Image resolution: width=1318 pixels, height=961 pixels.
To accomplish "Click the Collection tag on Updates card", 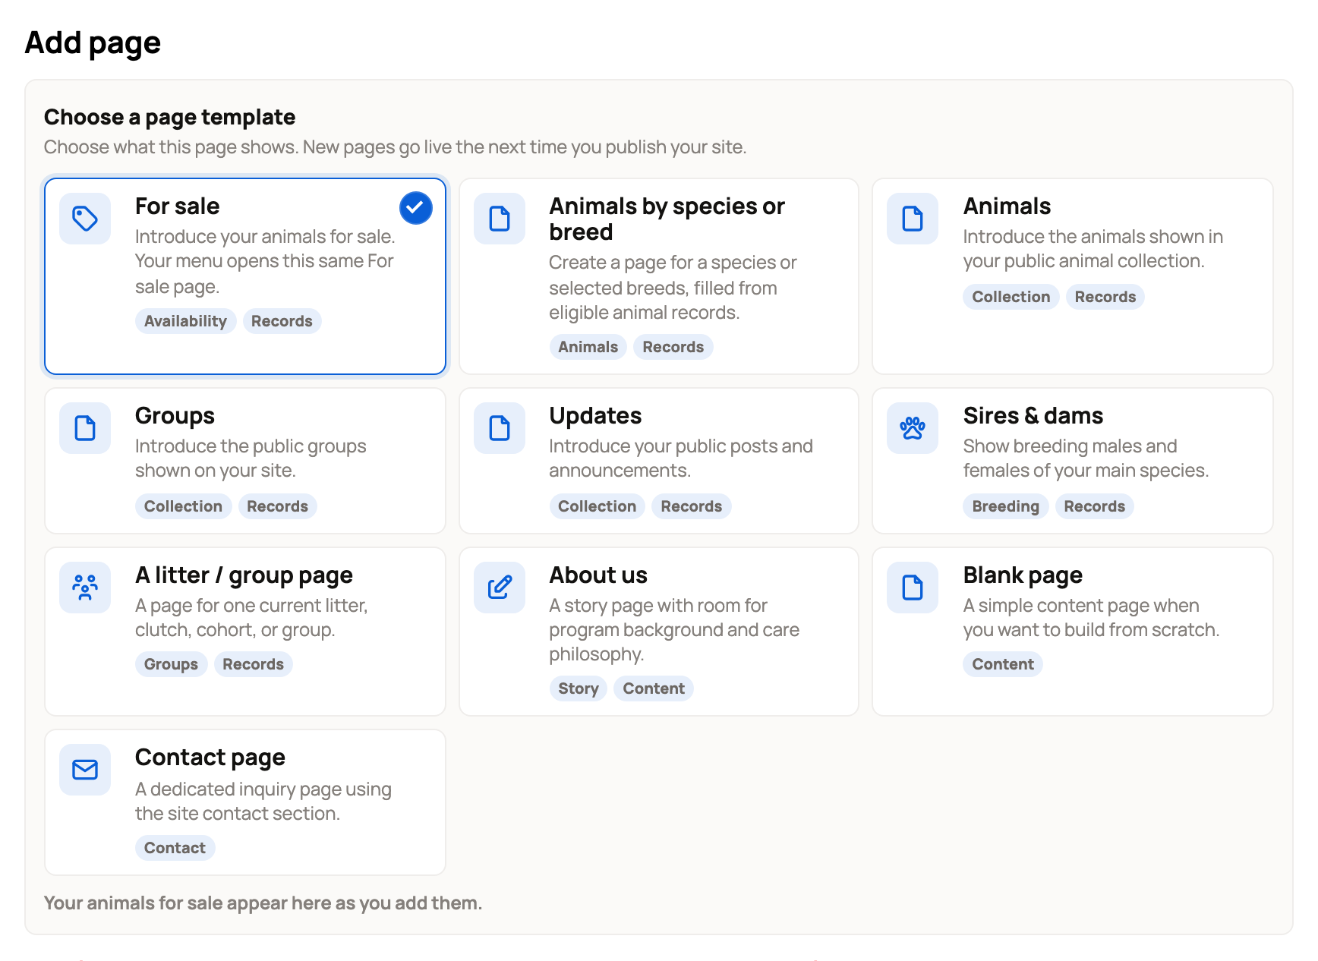I will pyautogui.click(x=598, y=506).
